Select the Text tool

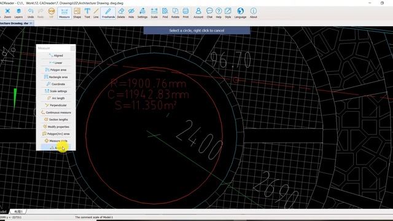(x=87, y=13)
